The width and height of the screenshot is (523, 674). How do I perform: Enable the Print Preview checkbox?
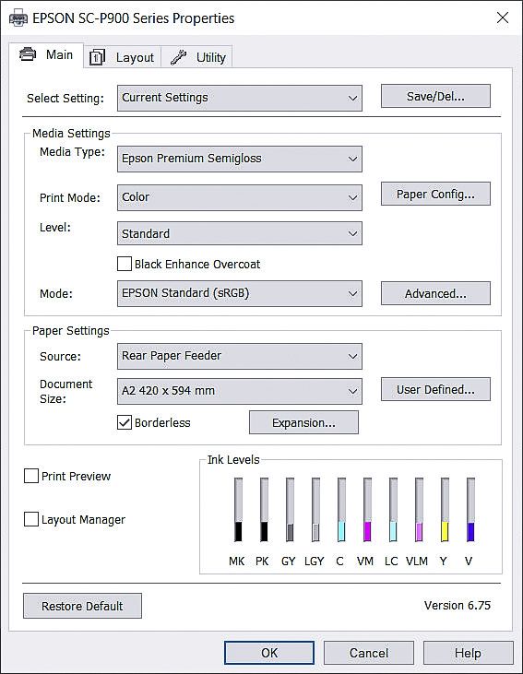click(x=31, y=476)
